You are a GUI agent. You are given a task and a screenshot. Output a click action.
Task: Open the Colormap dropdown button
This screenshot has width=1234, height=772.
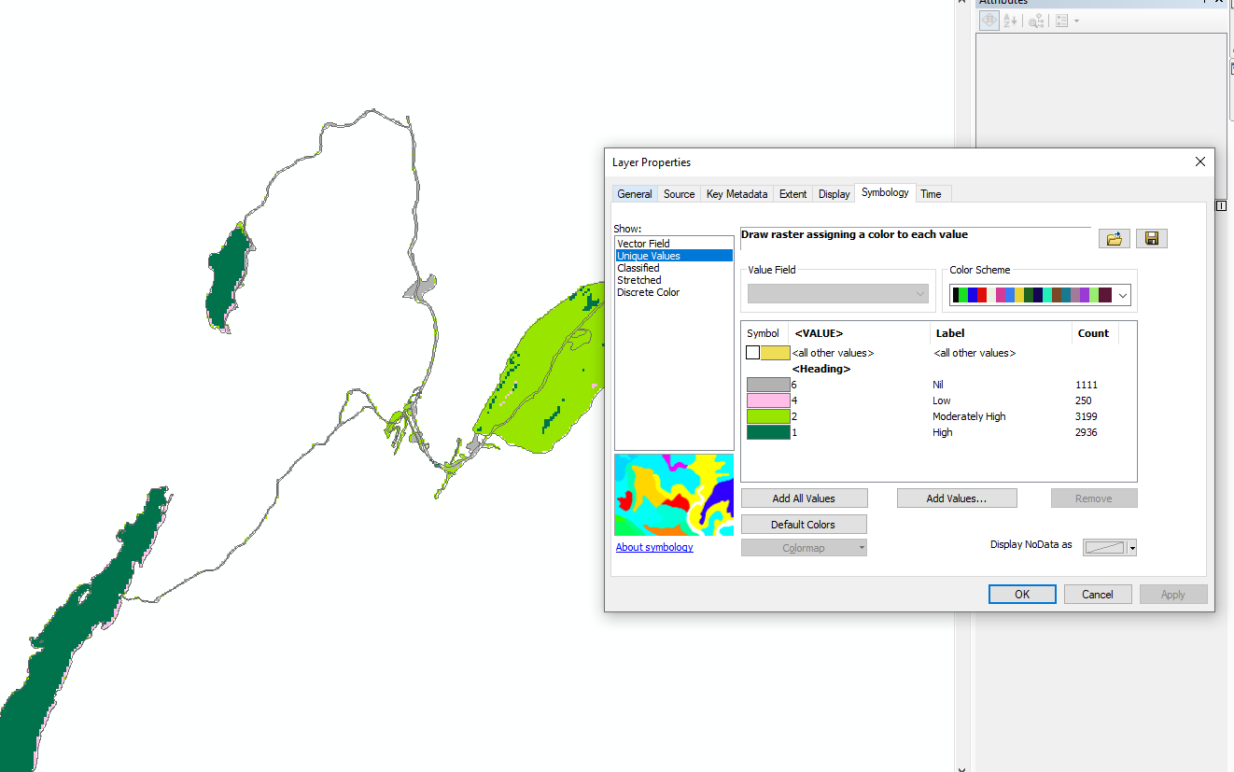point(804,548)
